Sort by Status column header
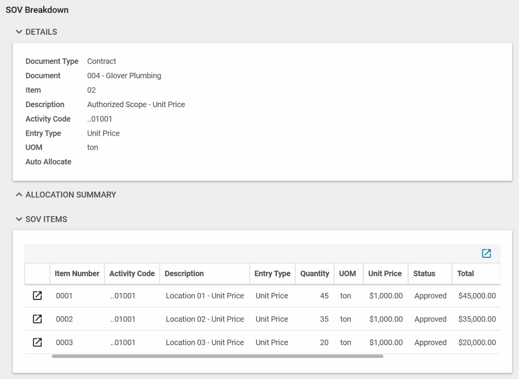519x379 pixels. [x=424, y=274]
